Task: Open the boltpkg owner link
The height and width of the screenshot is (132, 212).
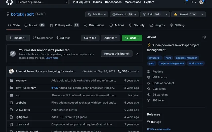Action: click(18, 14)
